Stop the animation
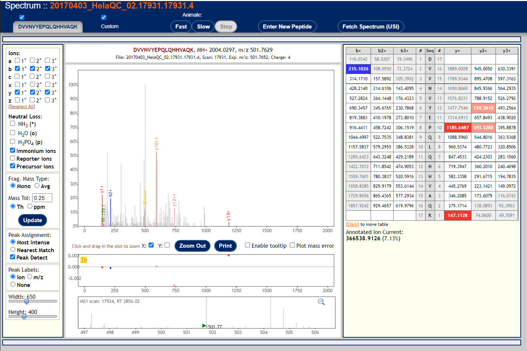Viewport: 527px width, 351px height. (x=226, y=27)
